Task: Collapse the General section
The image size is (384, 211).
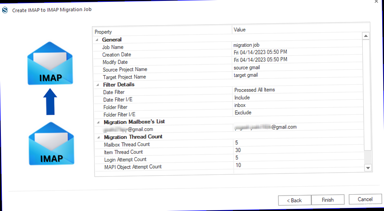Action: point(96,40)
